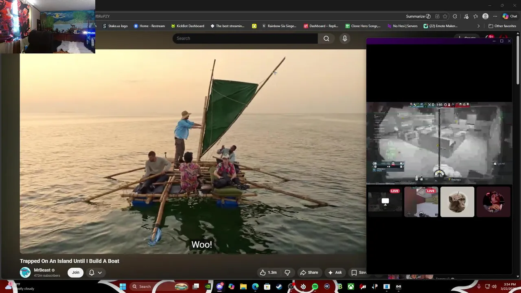This screenshot has width=521, height=293.
Task: Dislike the video with thumbs down
Action: pyautogui.click(x=287, y=273)
